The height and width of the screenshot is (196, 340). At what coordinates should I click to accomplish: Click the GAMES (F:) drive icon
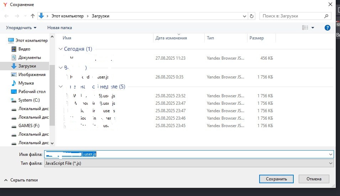[14, 126]
